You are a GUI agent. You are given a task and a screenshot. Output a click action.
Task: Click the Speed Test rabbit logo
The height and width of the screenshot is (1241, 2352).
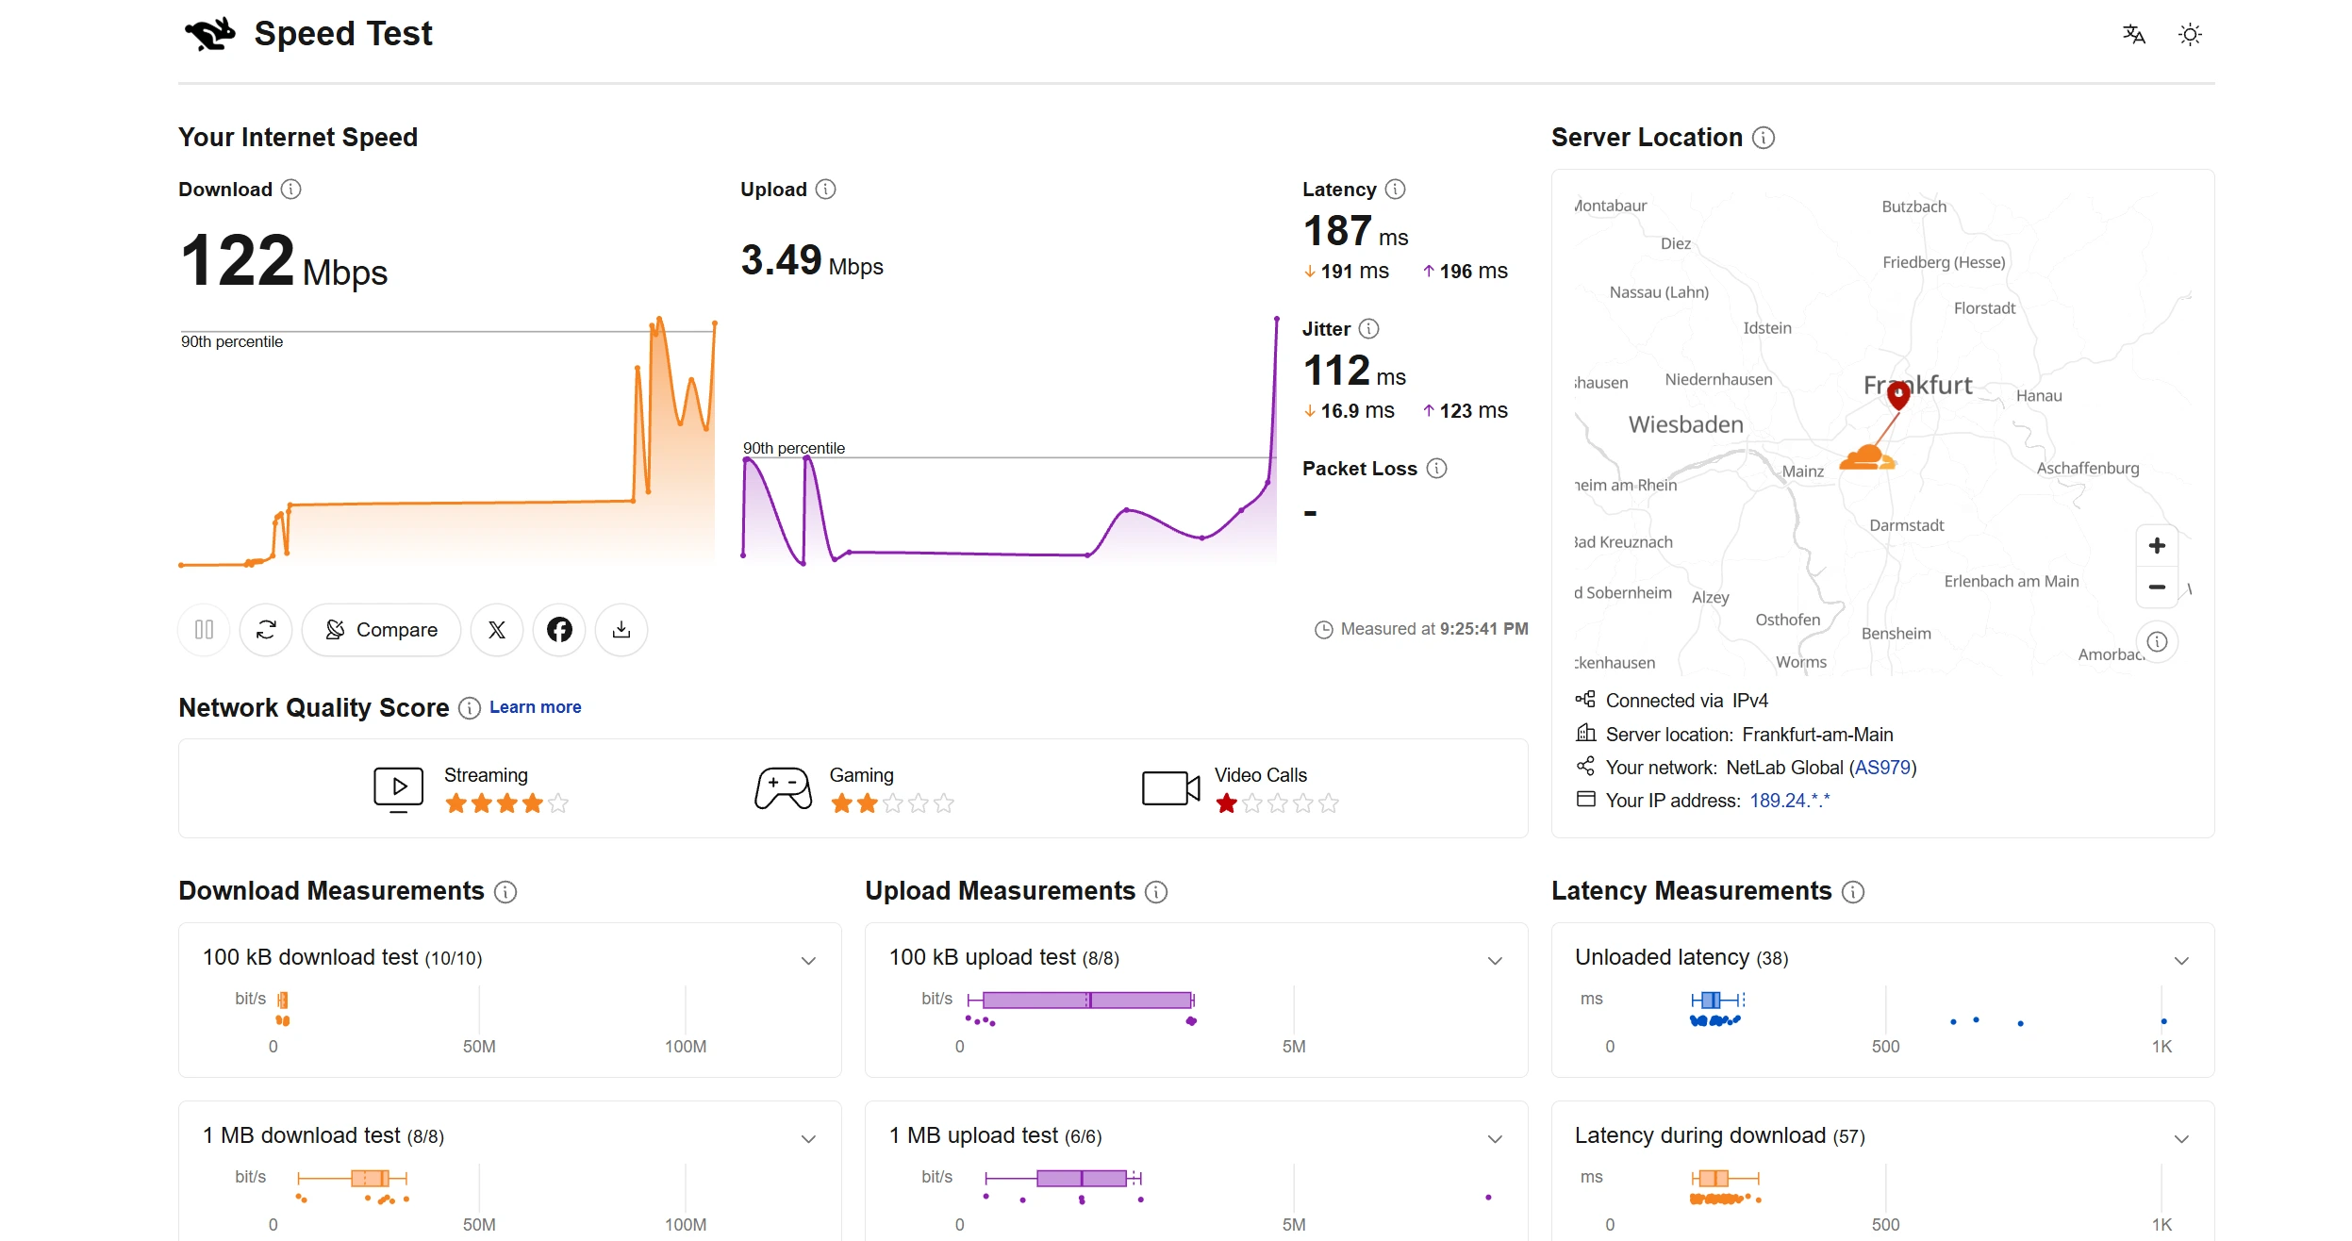coord(209,34)
